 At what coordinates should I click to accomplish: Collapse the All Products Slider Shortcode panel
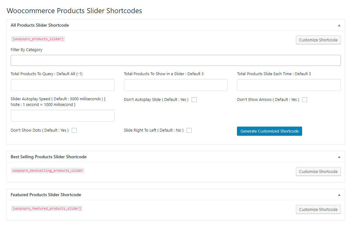(x=339, y=25)
